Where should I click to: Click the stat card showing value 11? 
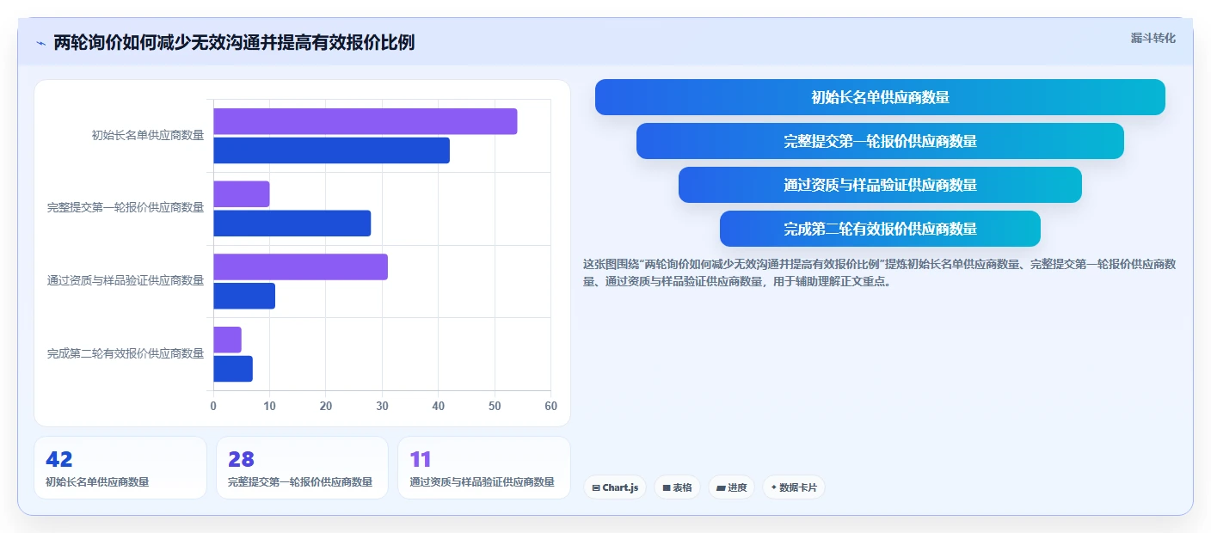(484, 468)
